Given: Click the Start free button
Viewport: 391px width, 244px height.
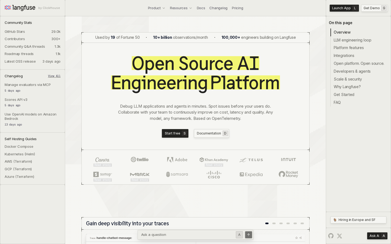Looking at the screenshot, I should click(175, 133).
